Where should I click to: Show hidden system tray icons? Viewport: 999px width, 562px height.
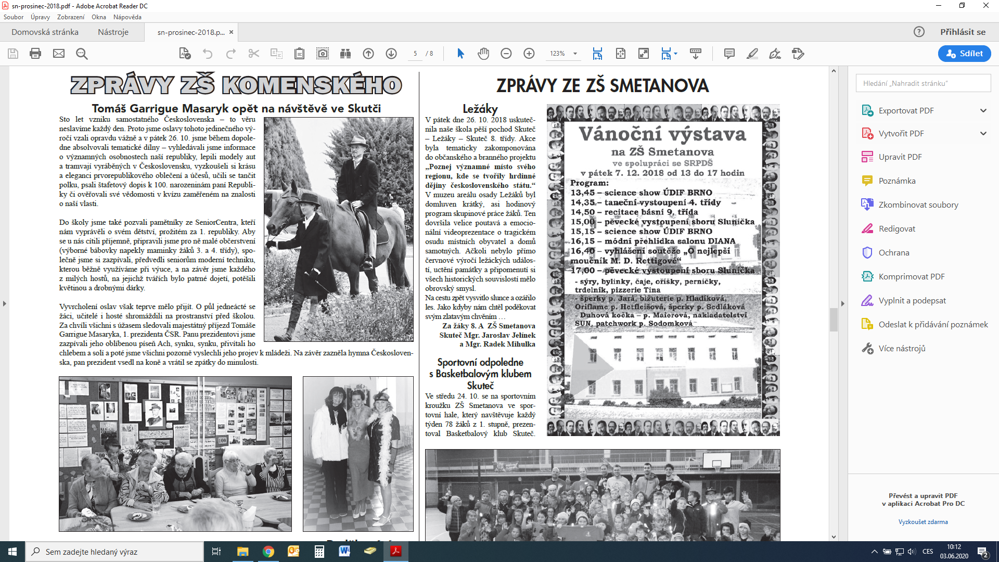click(874, 552)
